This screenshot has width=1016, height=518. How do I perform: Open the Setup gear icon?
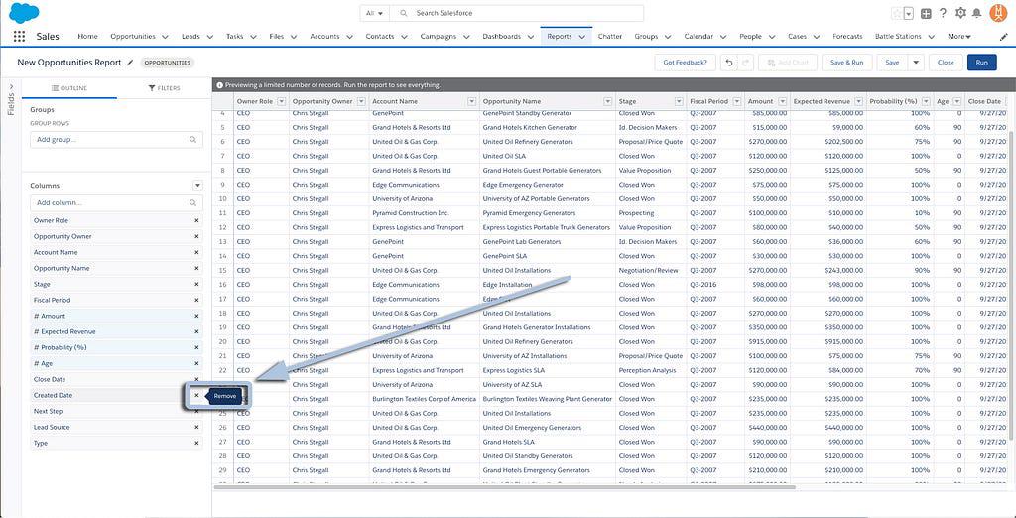pyautogui.click(x=959, y=13)
